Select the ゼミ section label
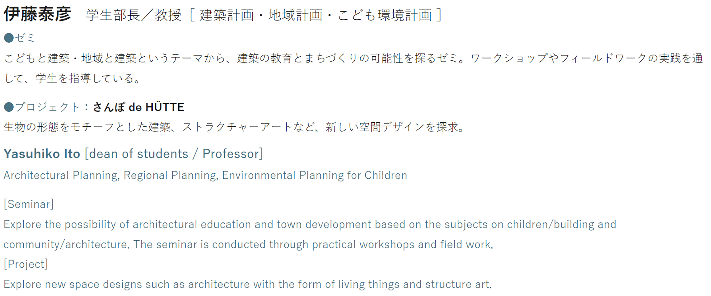Image resolution: width=711 pixels, height=296 pixels. click(25, 38)
